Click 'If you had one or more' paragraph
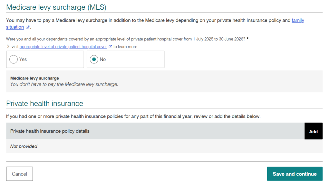The image size is (330, 187). click(133, 117)
